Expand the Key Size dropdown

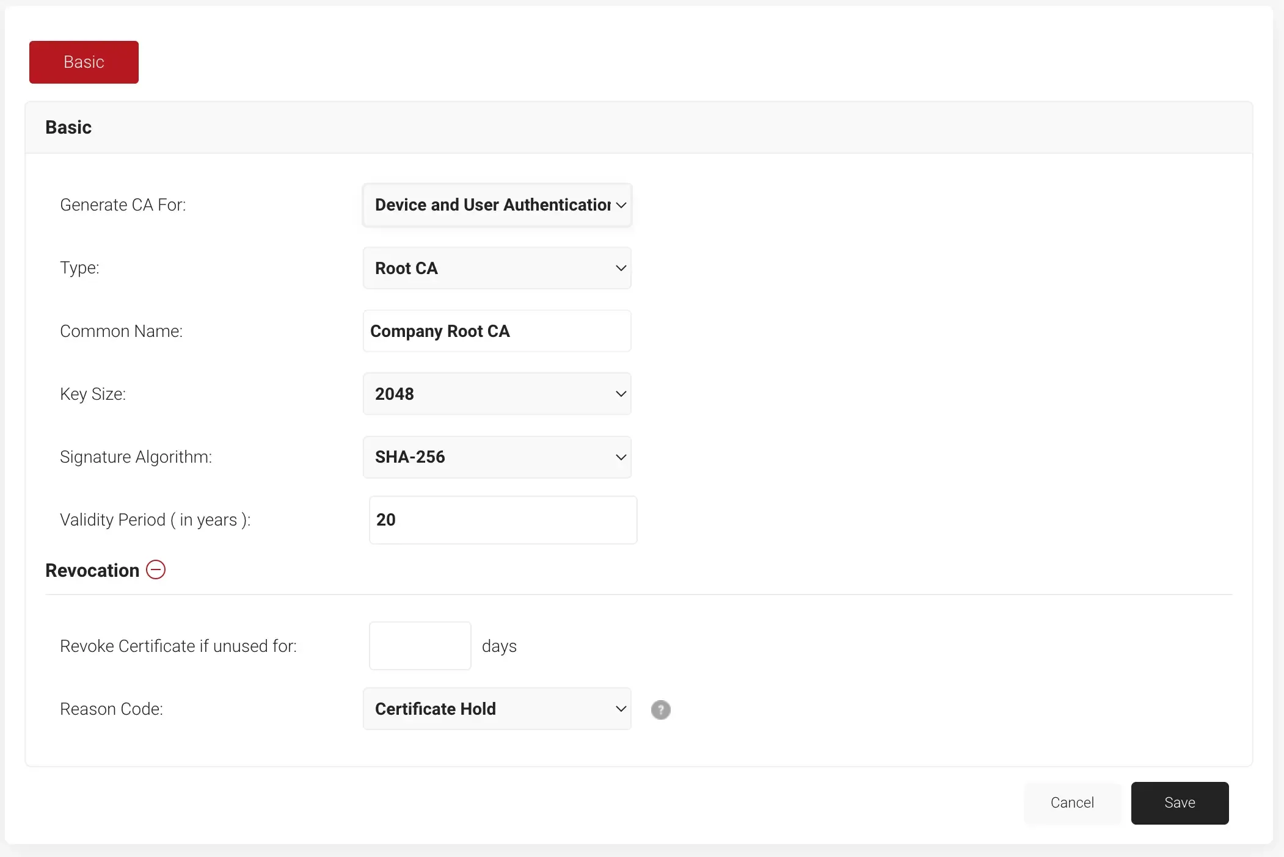(x=497, y=394)
